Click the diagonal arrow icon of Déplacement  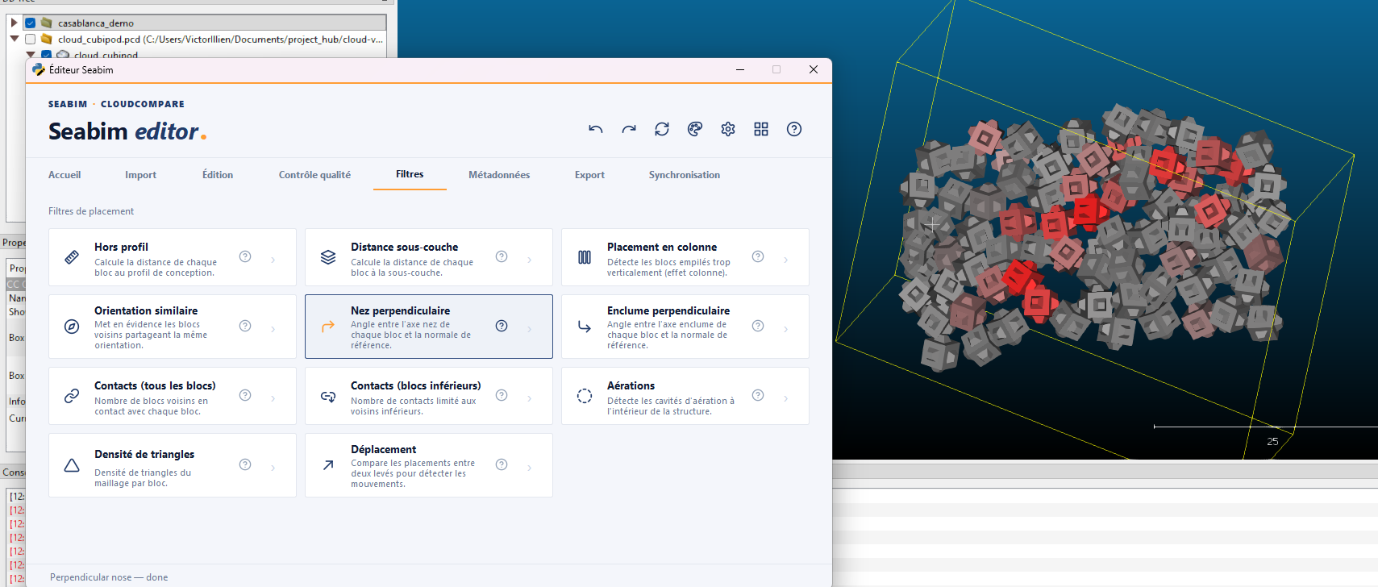point(328,465)
